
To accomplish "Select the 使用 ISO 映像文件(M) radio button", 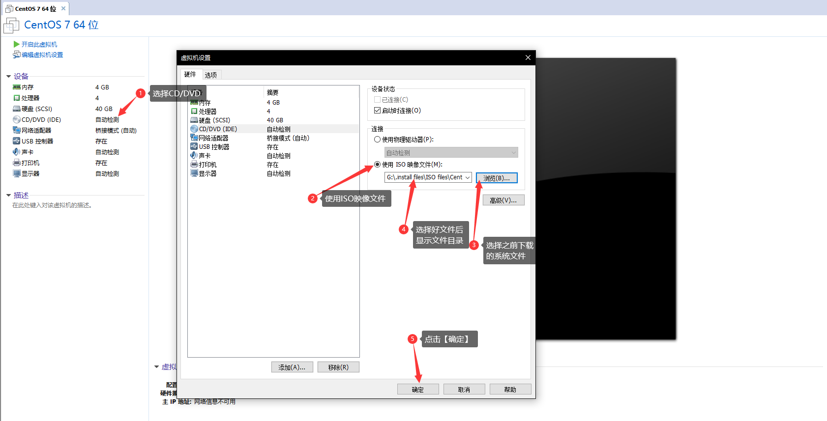I will 377,165.
